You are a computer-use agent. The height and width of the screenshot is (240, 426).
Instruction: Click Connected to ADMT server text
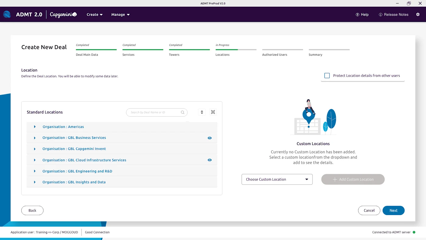(391, 232)
